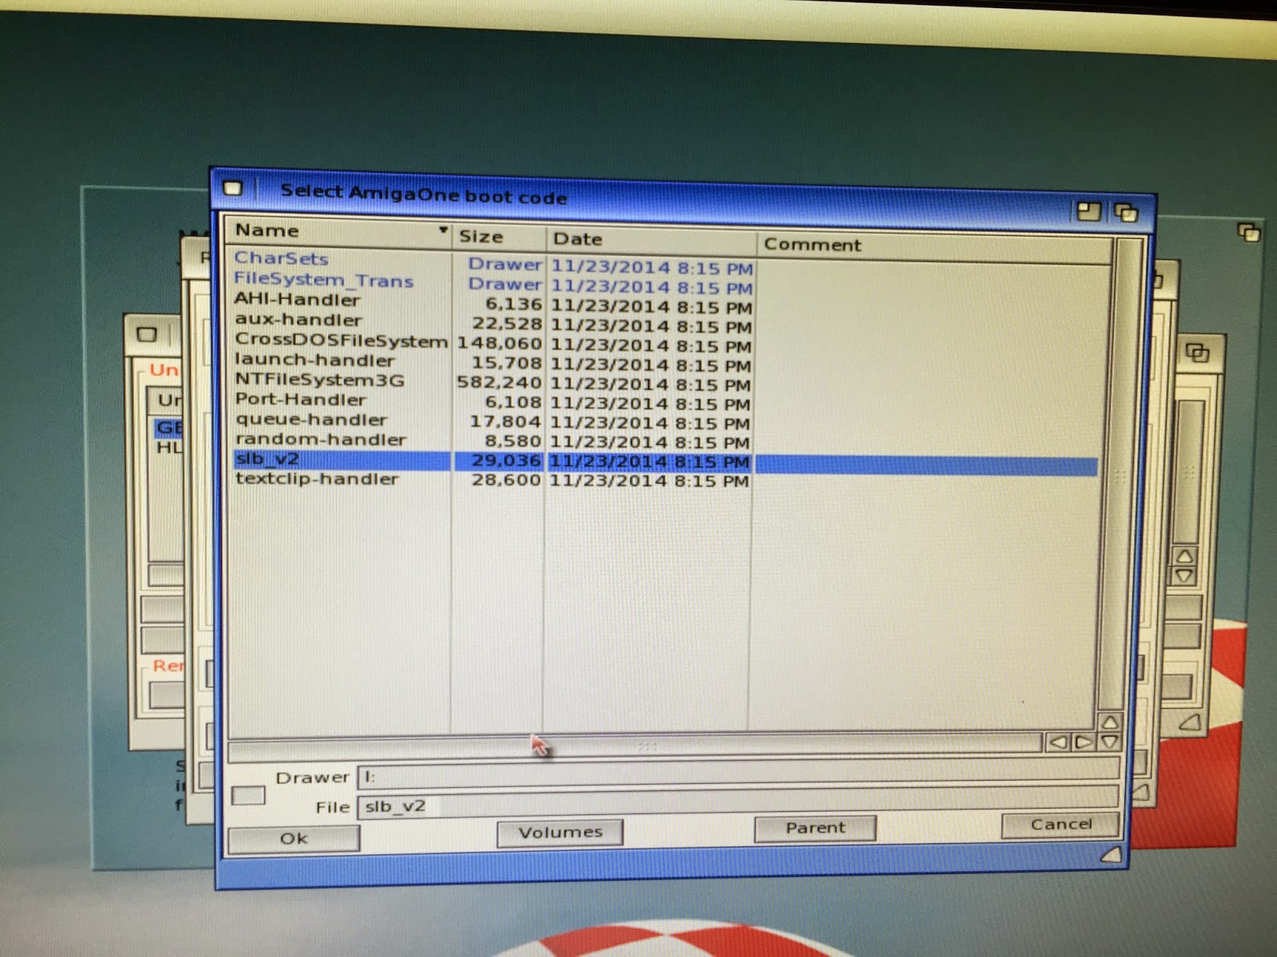Select the CrossDOSFileSystem file

coord(341,341)
